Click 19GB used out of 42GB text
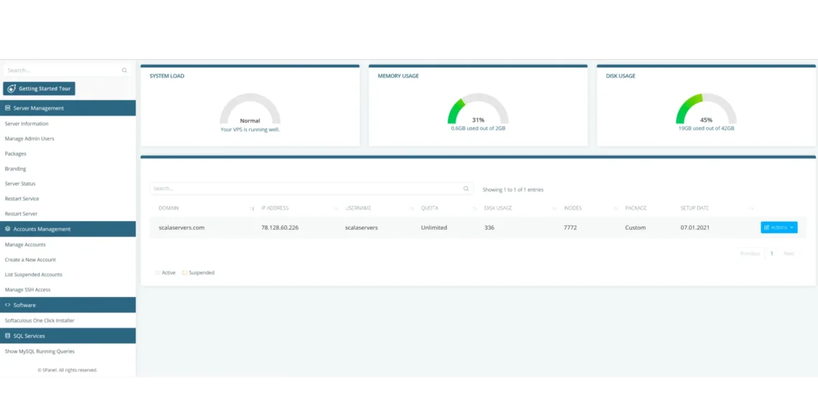 click(x=706, y=128)
